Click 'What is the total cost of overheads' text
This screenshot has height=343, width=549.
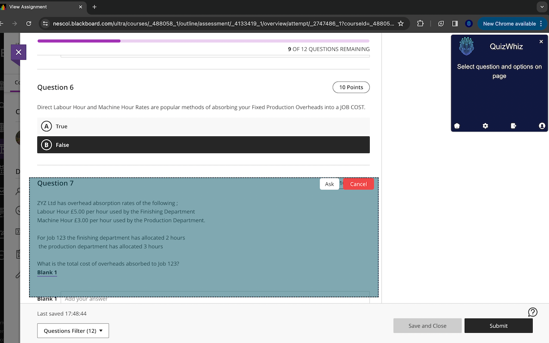click(x=108, y=264)
